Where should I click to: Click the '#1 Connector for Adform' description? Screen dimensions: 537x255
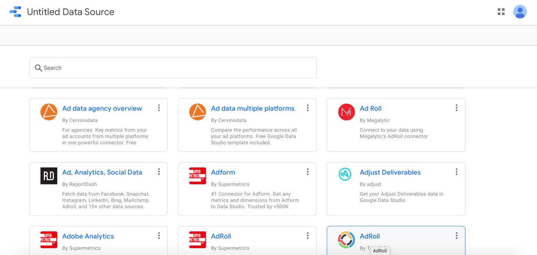coord(255,200)
